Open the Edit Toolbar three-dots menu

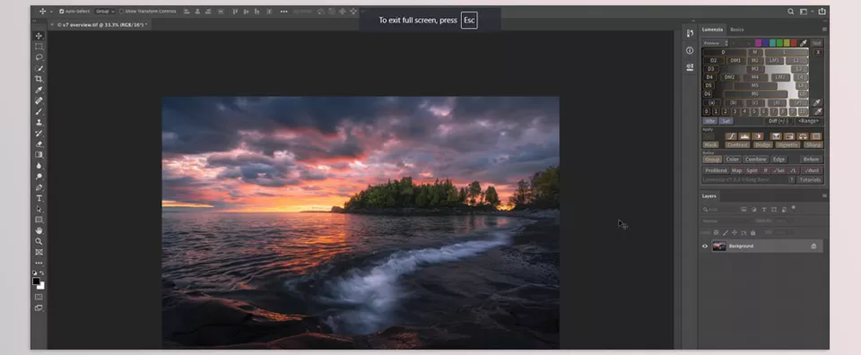[x=39, y=263]
